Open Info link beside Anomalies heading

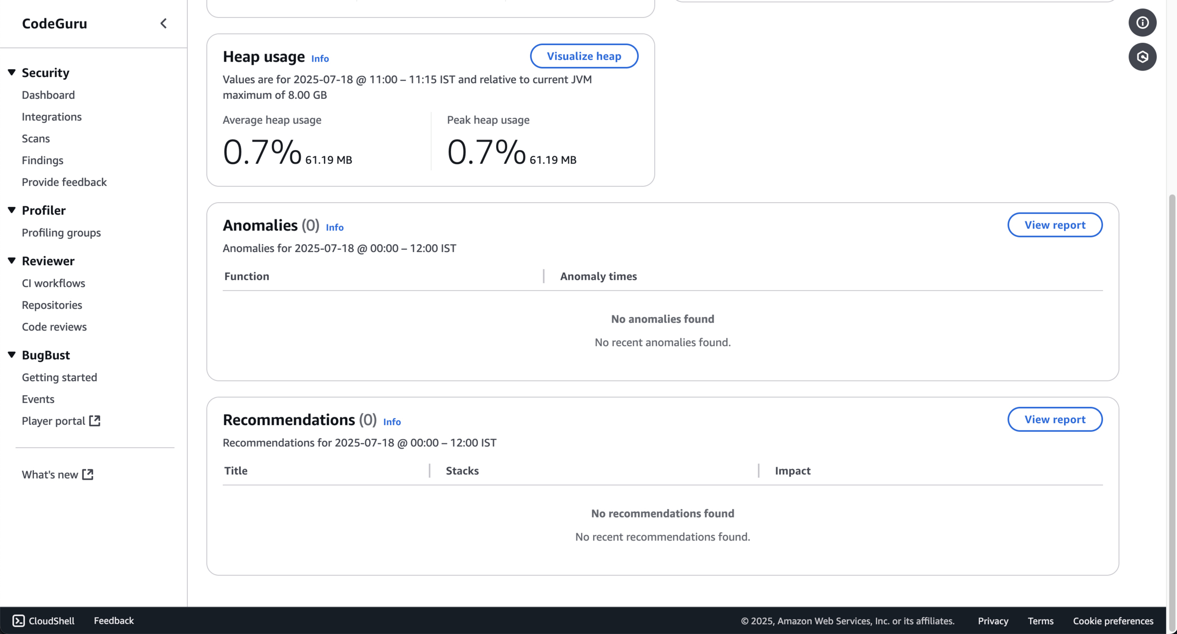(x=334, y=227)
